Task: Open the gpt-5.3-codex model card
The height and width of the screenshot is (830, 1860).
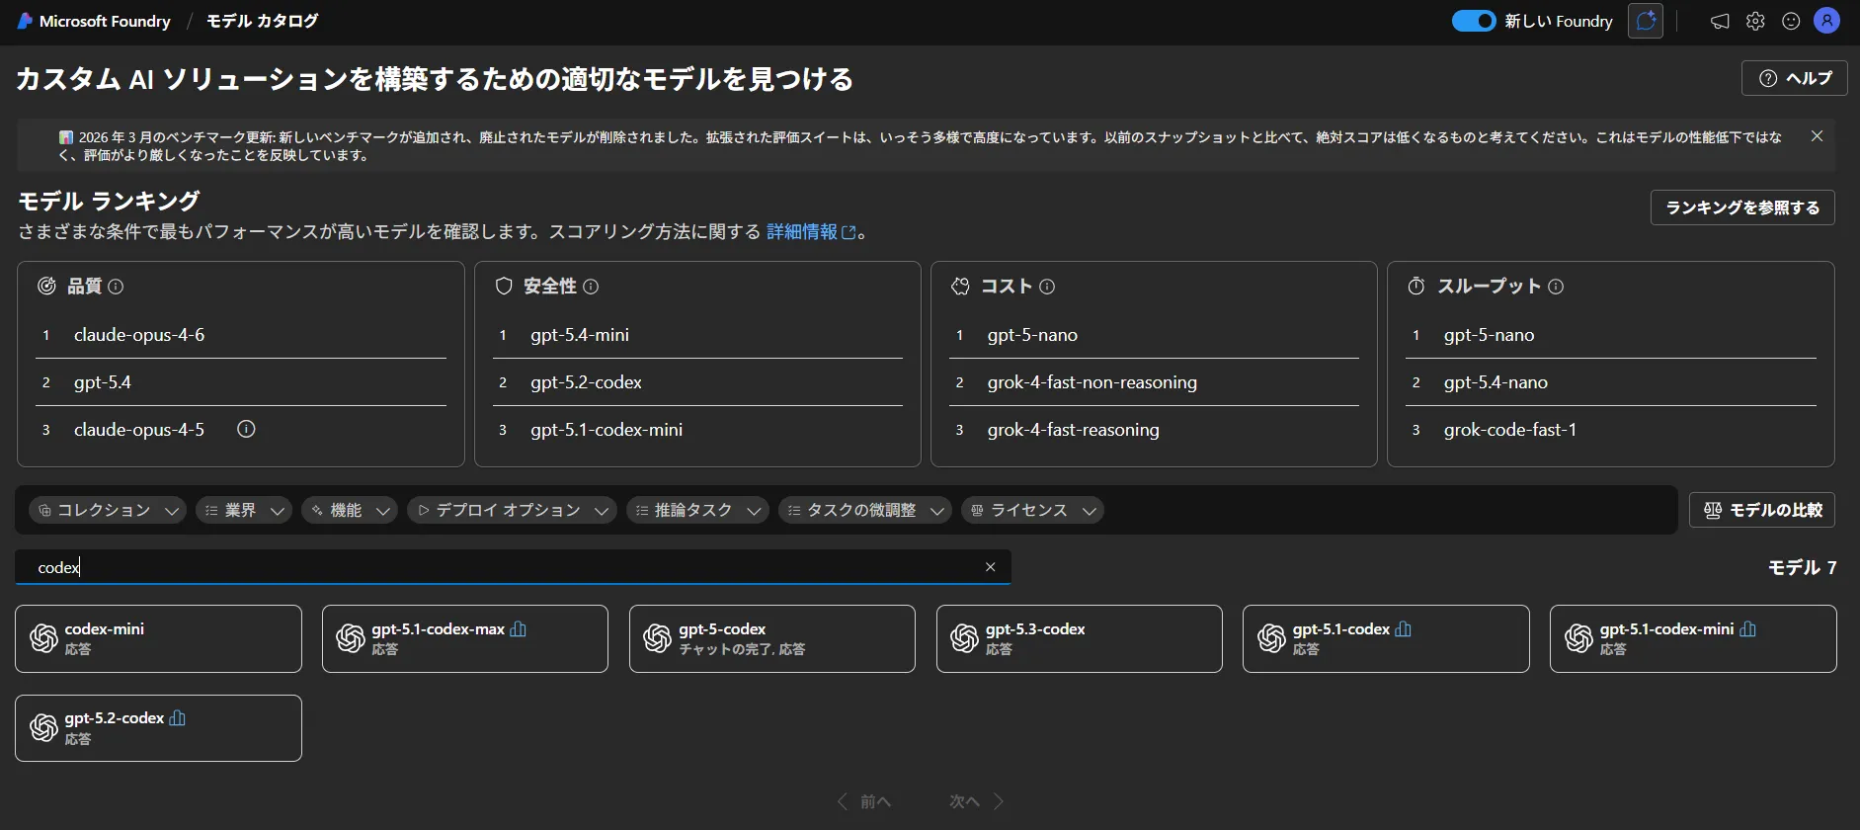Action: pyautogui.click(x=1080, y=639)
